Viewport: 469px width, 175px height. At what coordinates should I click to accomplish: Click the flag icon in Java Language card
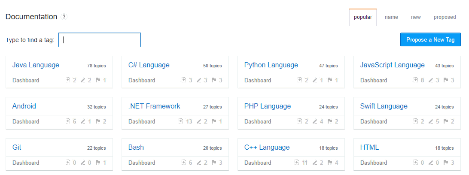[97, 80]
